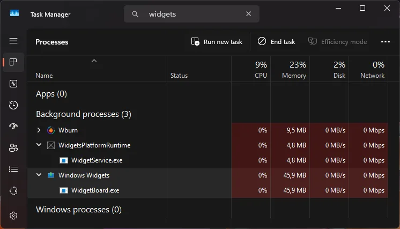Image resolution: width=400 pixels, height=229 pixels.
Task: Open Startup apps sidebar icon
Action: [x=13, y=126]
